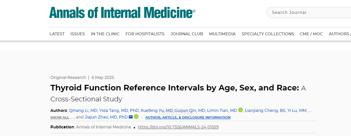Open the Multimedia navigation item
351x136 pixels.
(x=222, y=34)
